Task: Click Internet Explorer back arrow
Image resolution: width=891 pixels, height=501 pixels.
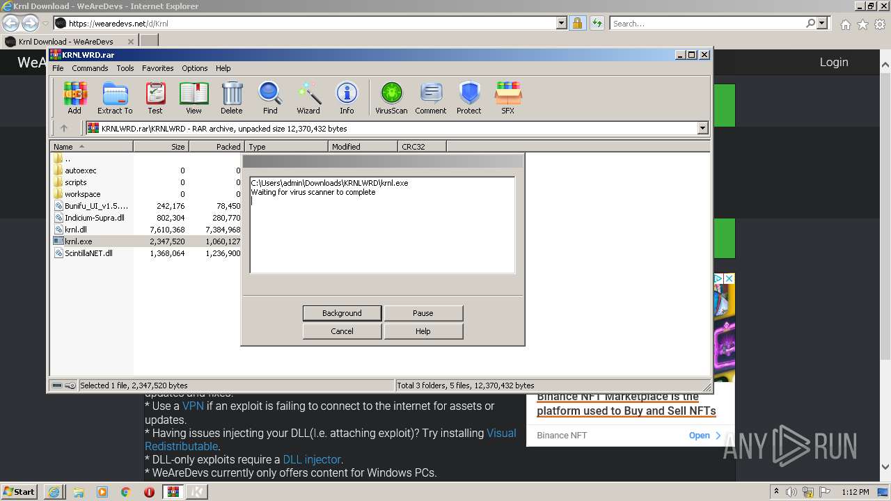Action: point(11,23)
